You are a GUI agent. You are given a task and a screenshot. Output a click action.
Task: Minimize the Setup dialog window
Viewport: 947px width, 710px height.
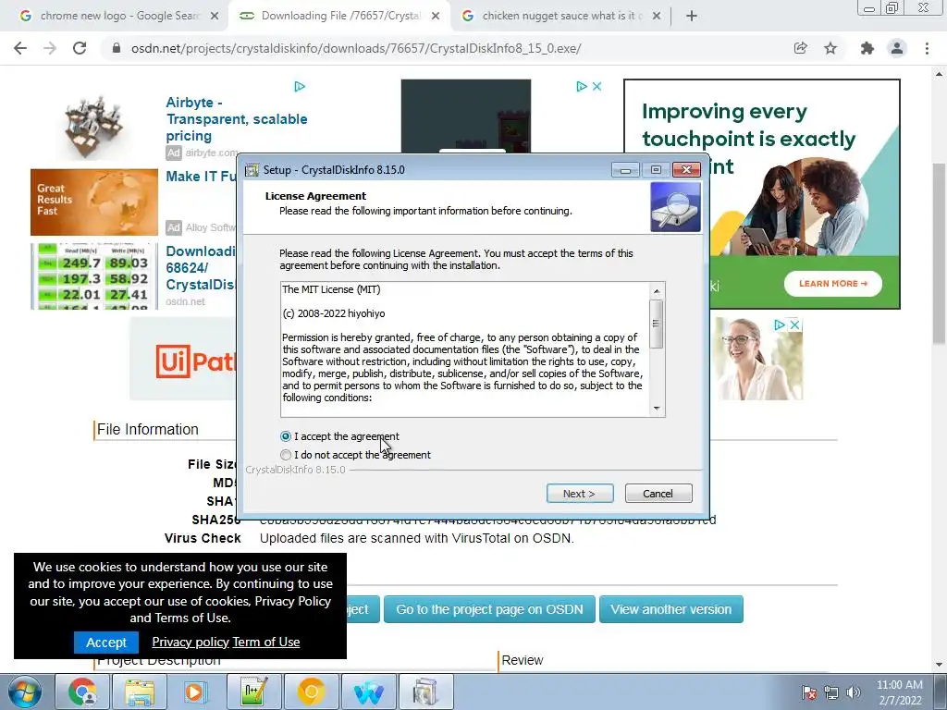[x=625, y=170]
